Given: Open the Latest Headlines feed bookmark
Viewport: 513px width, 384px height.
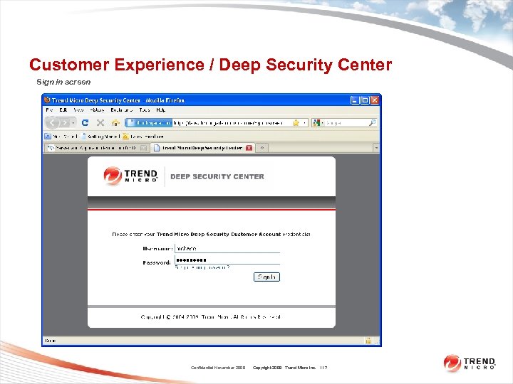Looking at the screenshot, I should coord(143,136).
